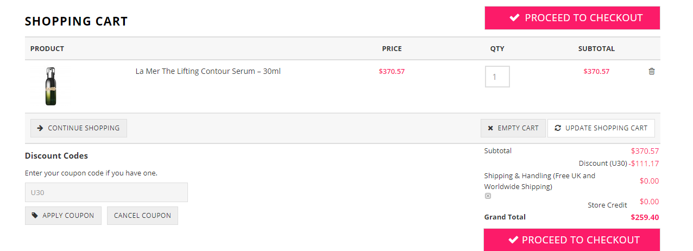Click the x icon on Empty Cart
The height and width of the screenshot is (251, 693).
click(490, 128)
